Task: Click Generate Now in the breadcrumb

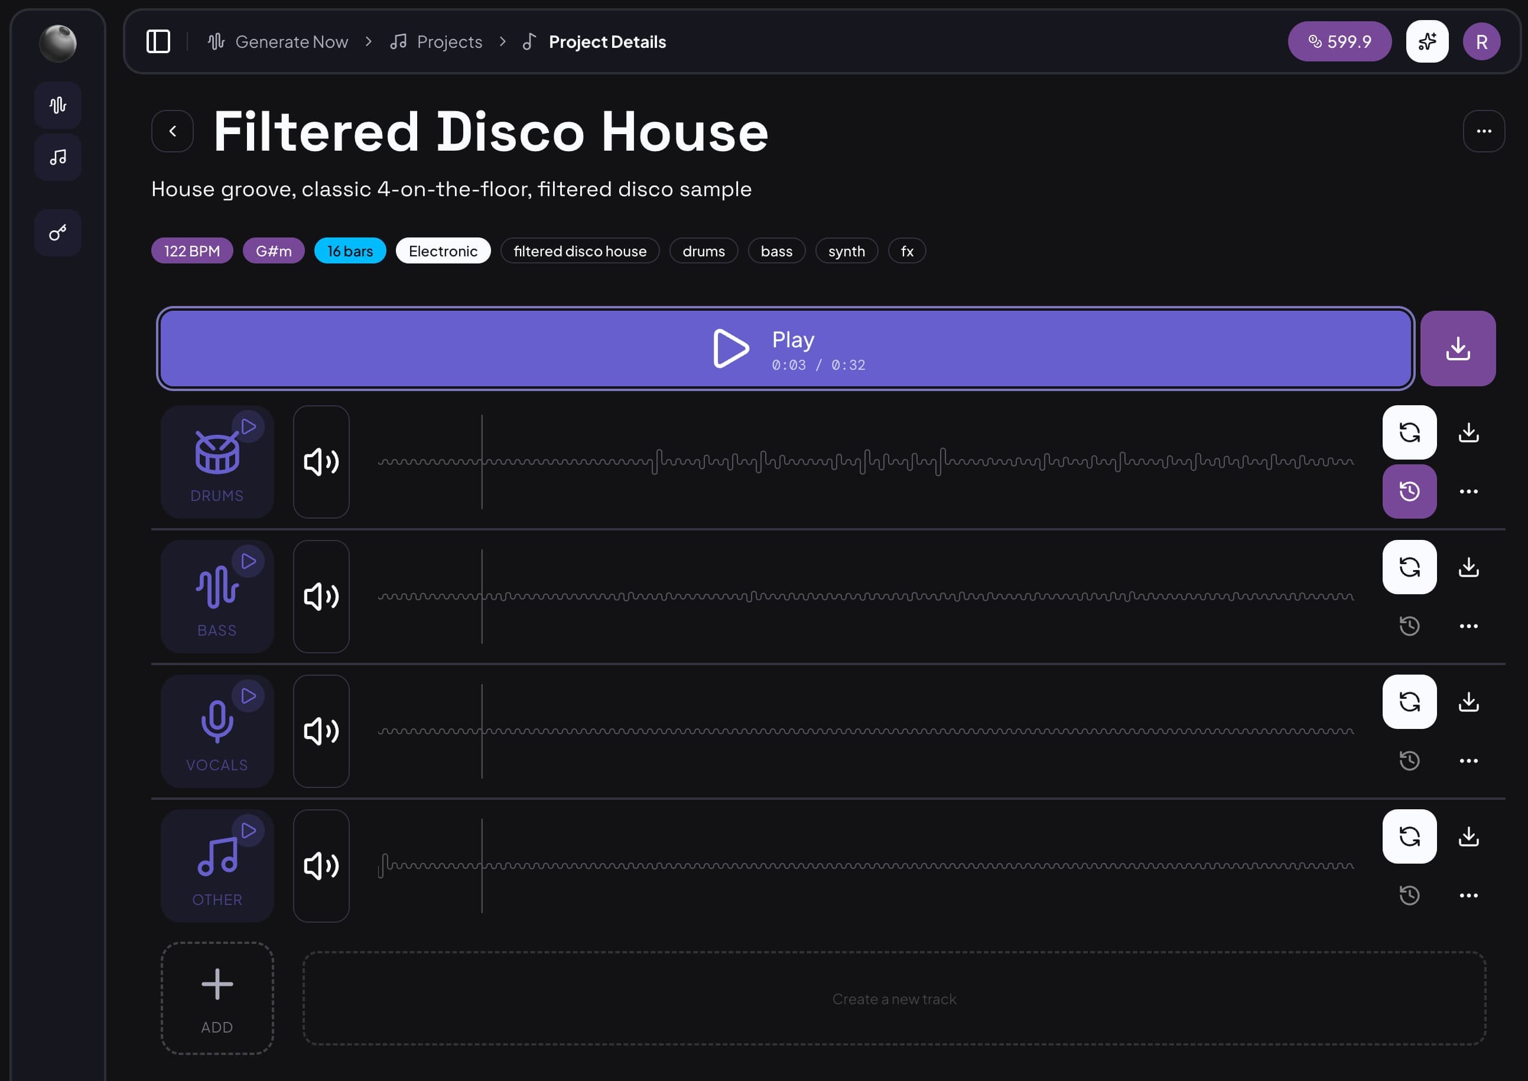Action: (292, 41)
